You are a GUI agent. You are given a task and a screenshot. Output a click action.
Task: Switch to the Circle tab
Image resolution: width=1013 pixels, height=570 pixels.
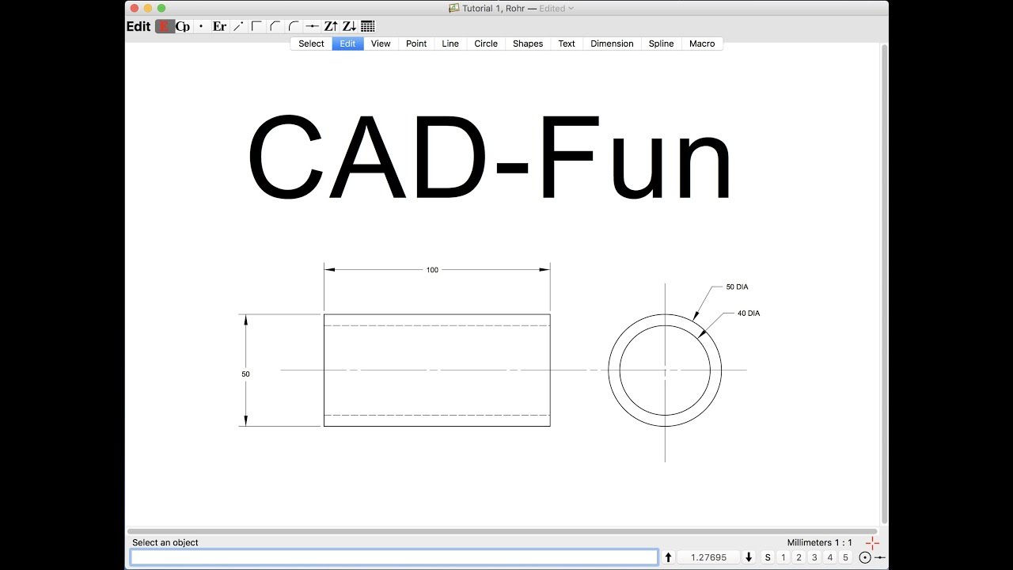(486, 44)
